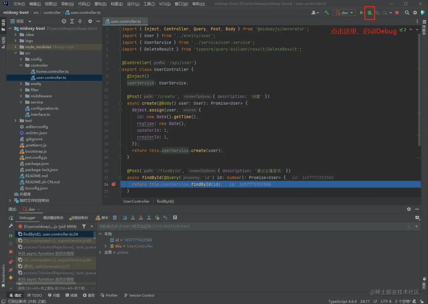This screenshot has width=428, height=304.
Task: Click Resume Program in debug sidebar
Action: tap(11, 236)
